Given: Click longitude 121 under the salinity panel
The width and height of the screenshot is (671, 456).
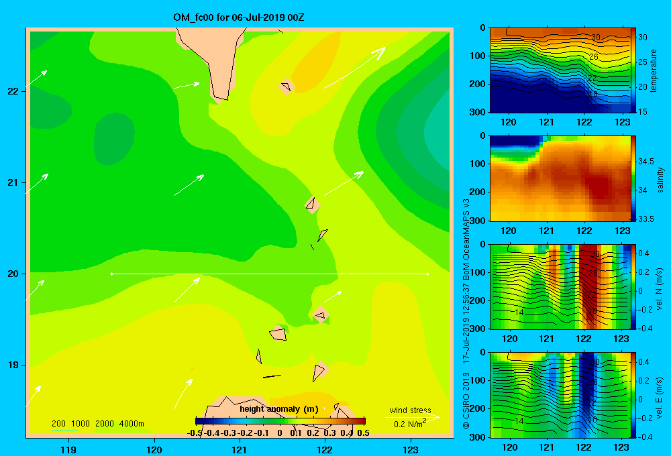Looking at the screenshot, I should coord(546,231).
